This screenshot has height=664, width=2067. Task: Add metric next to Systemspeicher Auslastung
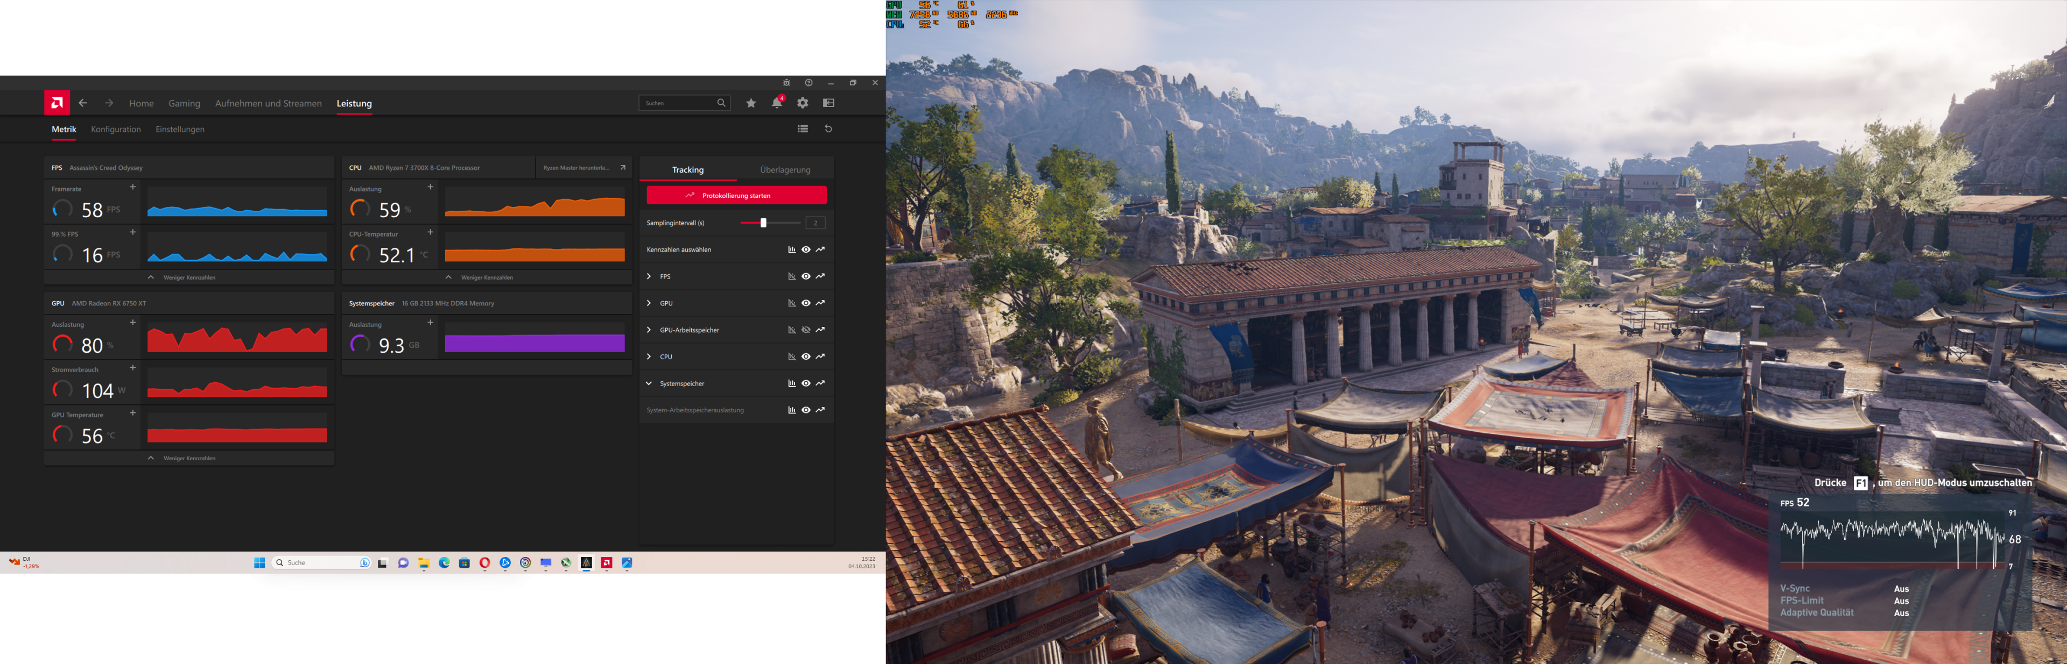(x=430, y=323)
